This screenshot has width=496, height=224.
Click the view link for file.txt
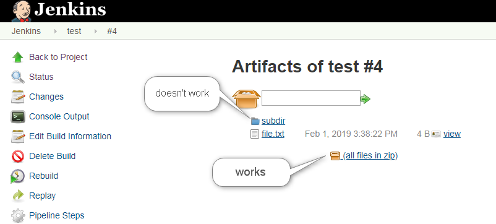coord(451,134)
